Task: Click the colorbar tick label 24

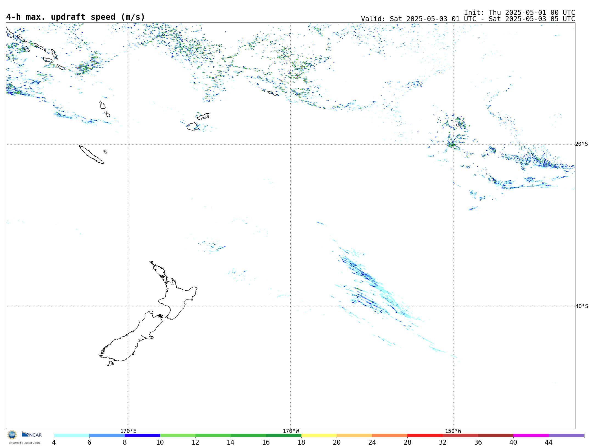Action: (x=372, y=442)
